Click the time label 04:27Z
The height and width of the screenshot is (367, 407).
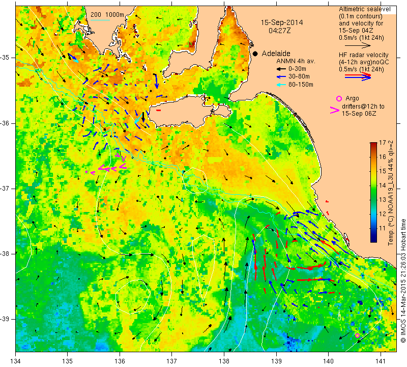[279, 31]
